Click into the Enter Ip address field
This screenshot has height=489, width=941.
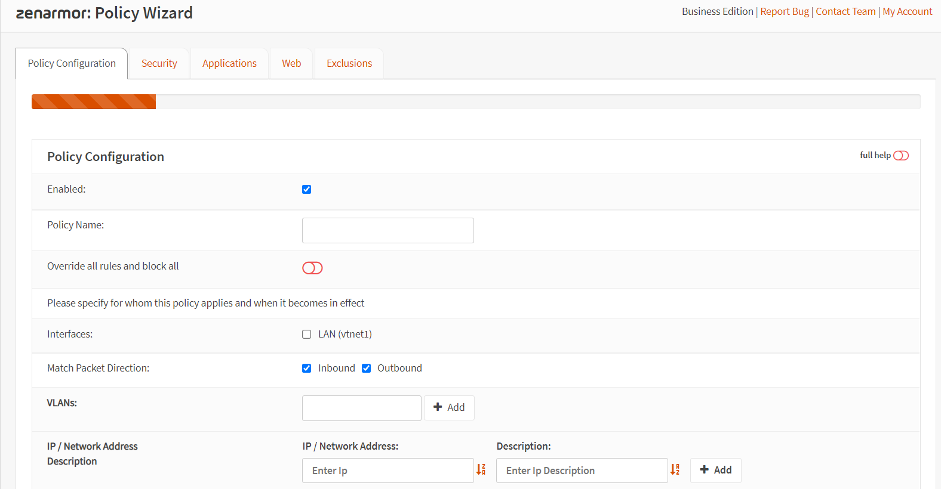coord(388,471)
